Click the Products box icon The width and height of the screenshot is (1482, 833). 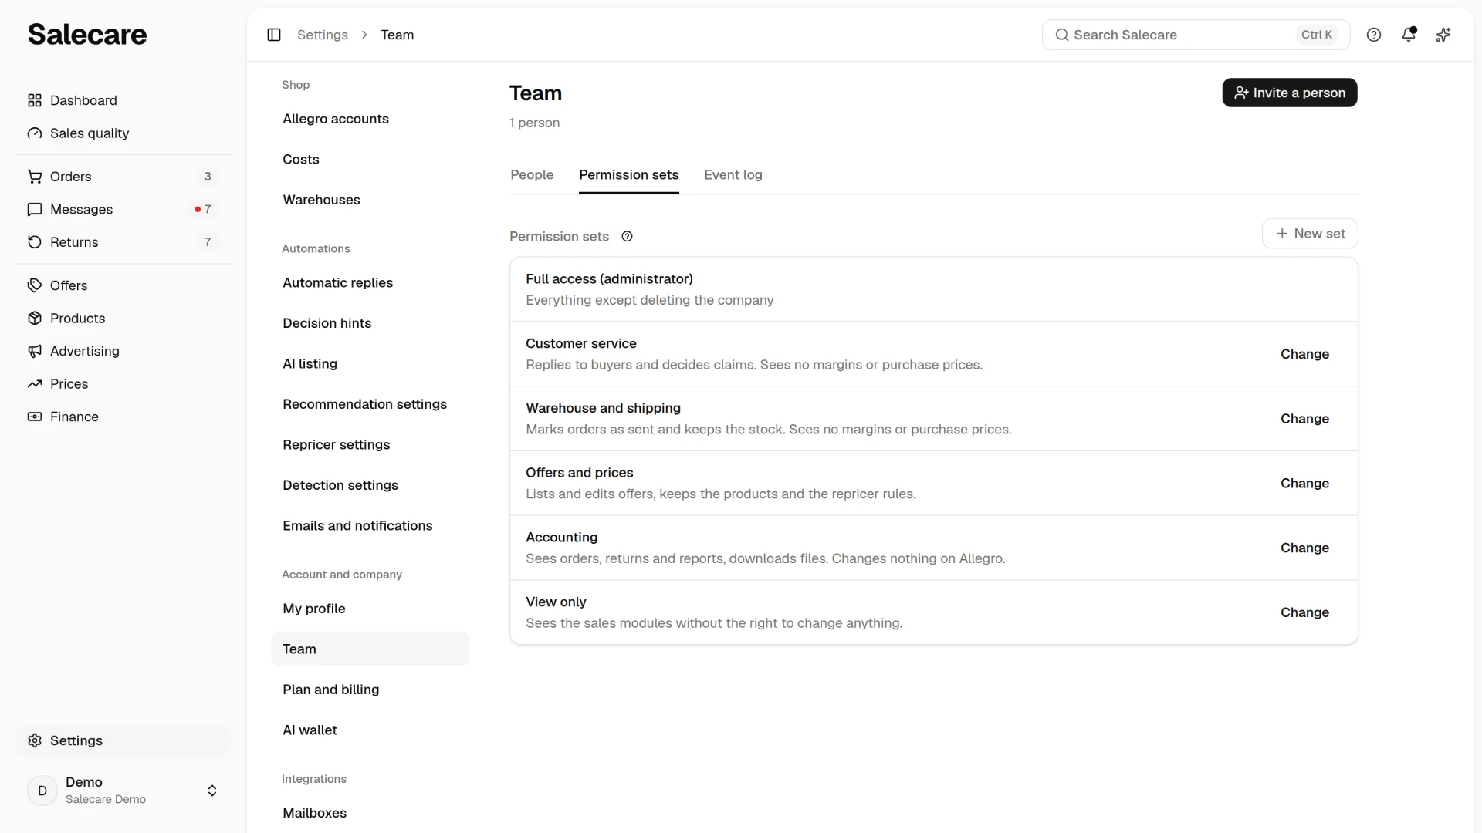point(35,319)
